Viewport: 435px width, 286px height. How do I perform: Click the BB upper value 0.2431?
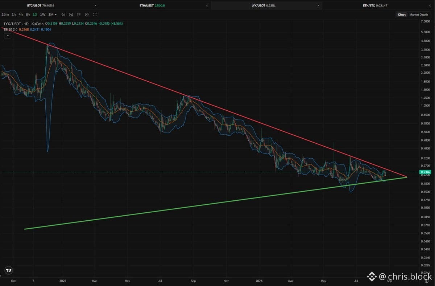[35, 29]
